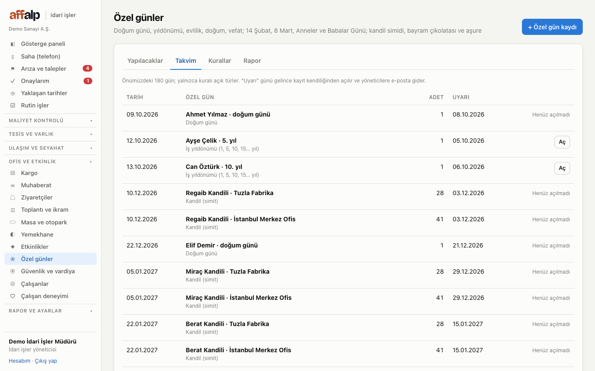Viewport: 595px width, 371px height.
Task: Click the Saha (telefon) phone icon
Action: pos(13,56)
